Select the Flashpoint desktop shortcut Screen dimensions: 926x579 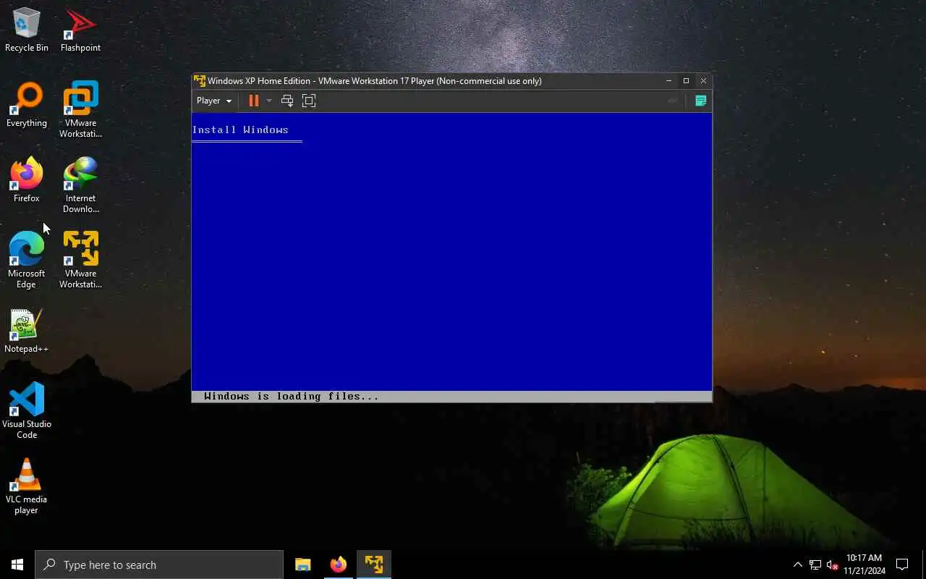click(x=80, y=30)
